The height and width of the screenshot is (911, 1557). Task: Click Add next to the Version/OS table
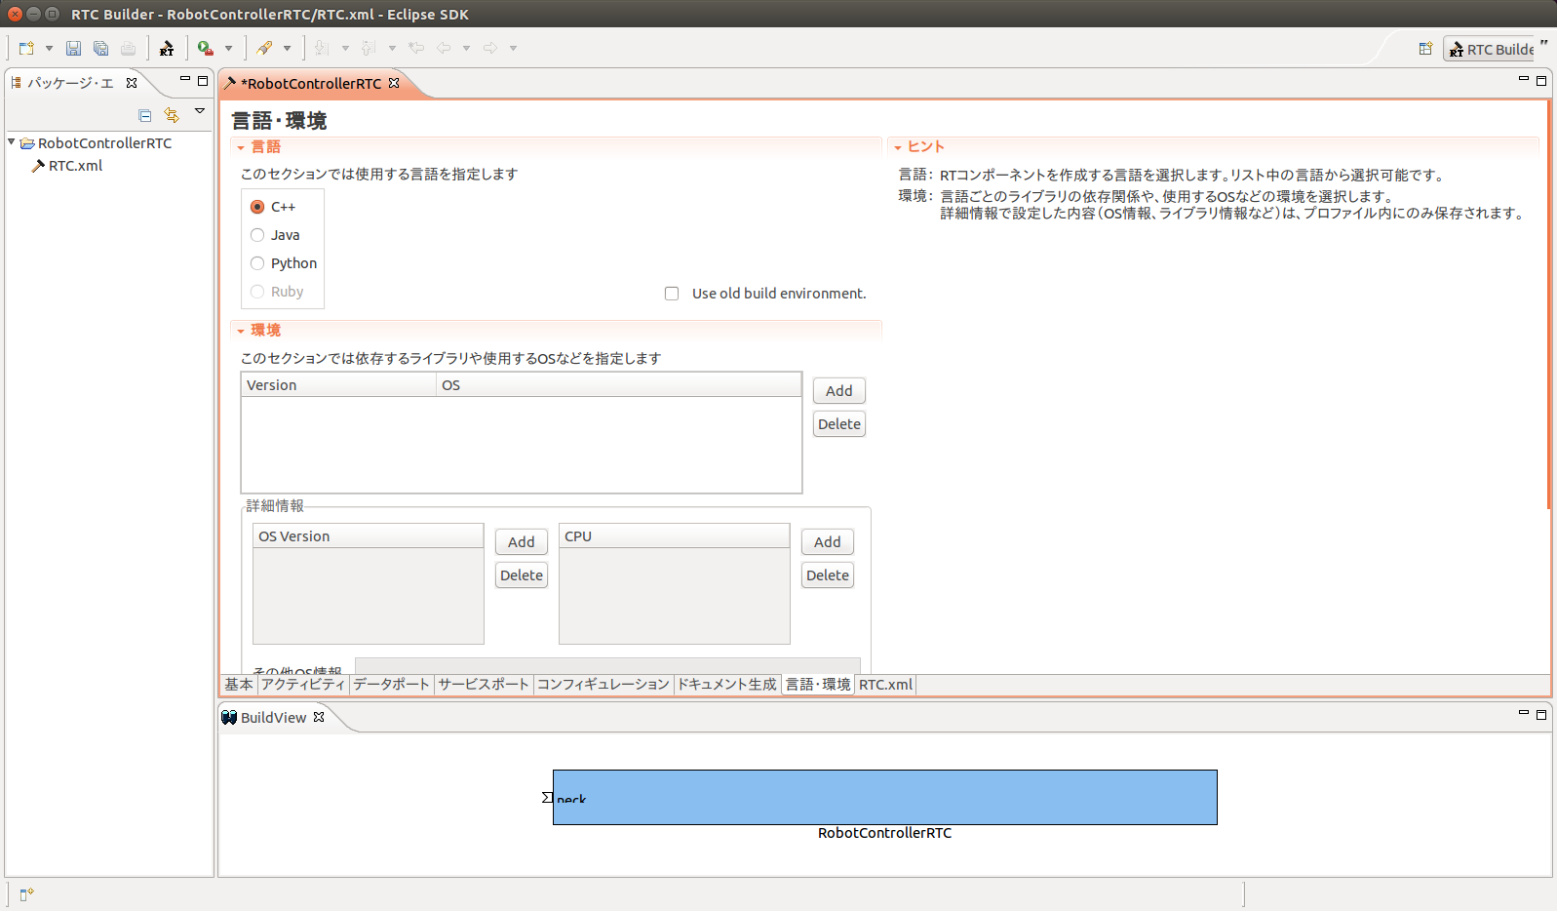(839, 391)
